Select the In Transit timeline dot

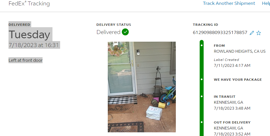pos(202,96)
